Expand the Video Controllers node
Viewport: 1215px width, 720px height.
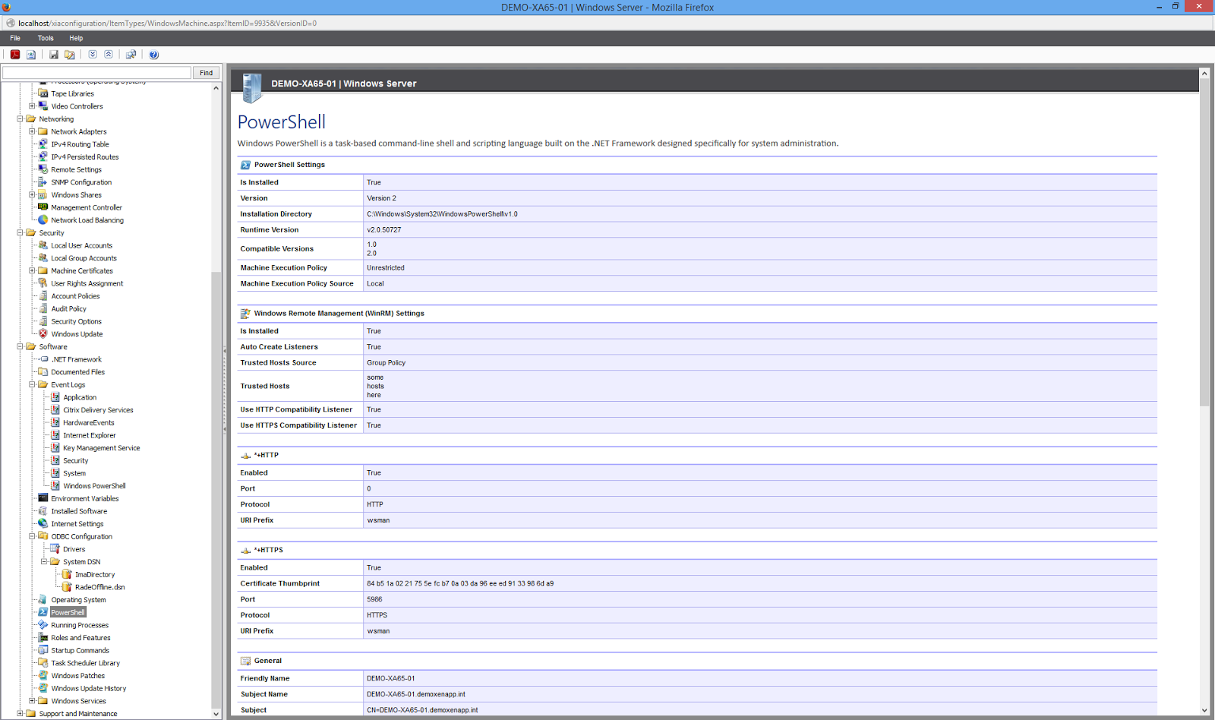tap(32, 106)
